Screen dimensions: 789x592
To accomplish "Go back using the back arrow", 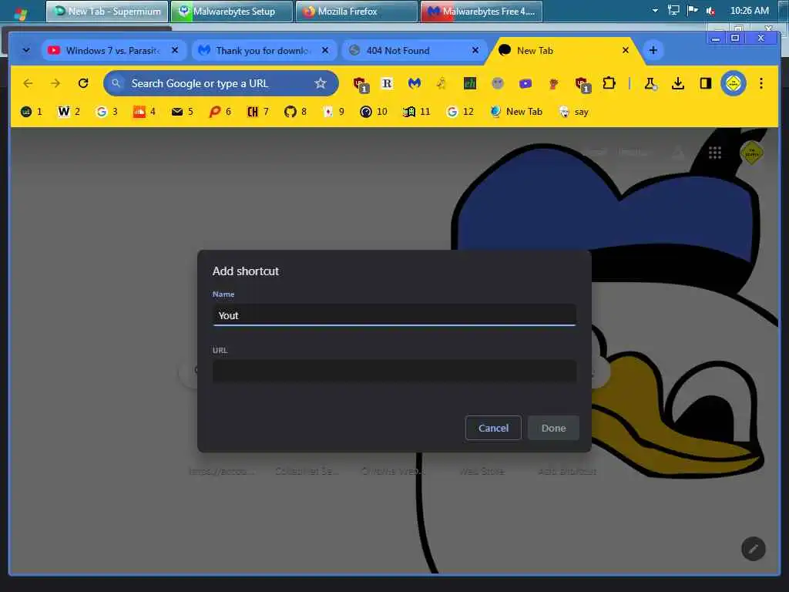I will pos(28,83).
